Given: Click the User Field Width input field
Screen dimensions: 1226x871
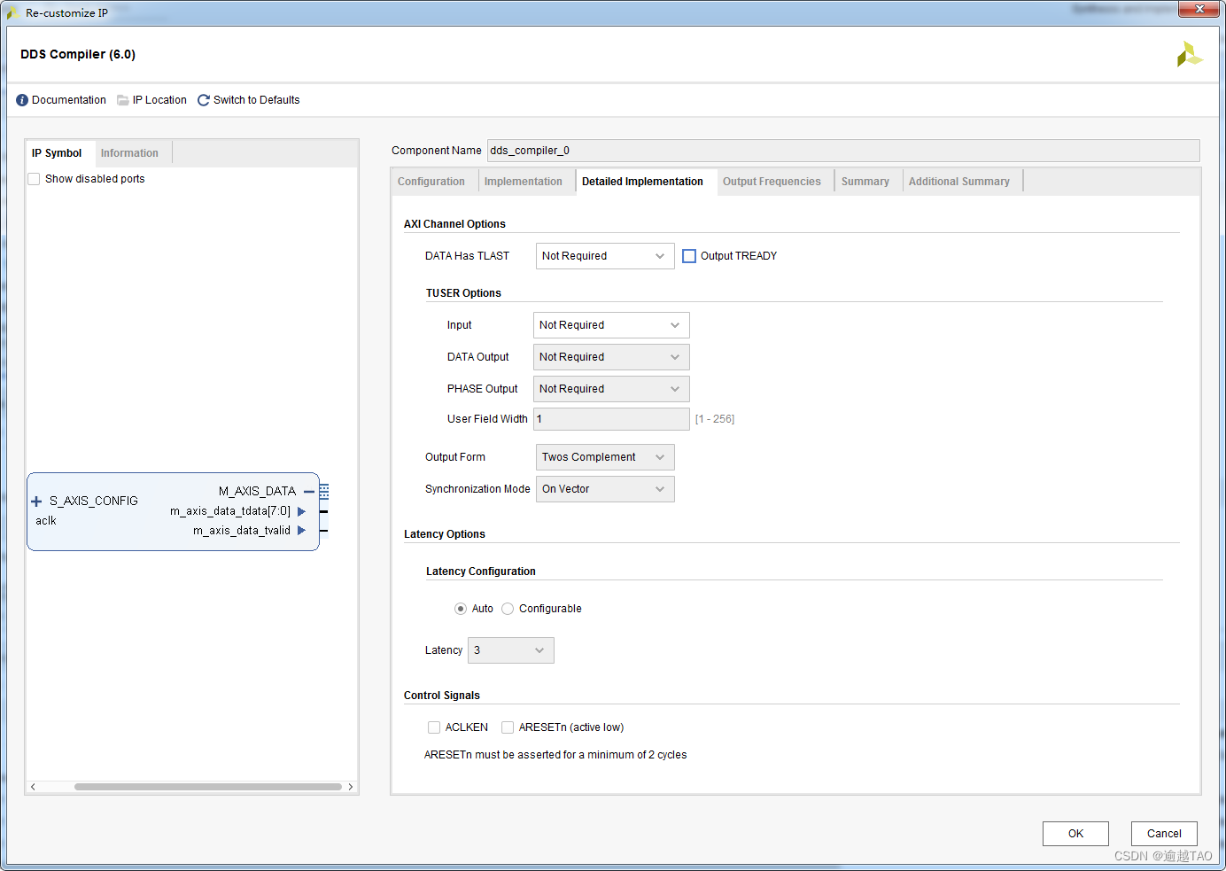Looking at the screenshot, I should click(x=611, y=419).
